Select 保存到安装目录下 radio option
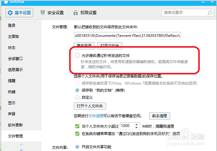The width and height of the screenshot is (217, 151). pyautogui.click(x=77, y=83)
